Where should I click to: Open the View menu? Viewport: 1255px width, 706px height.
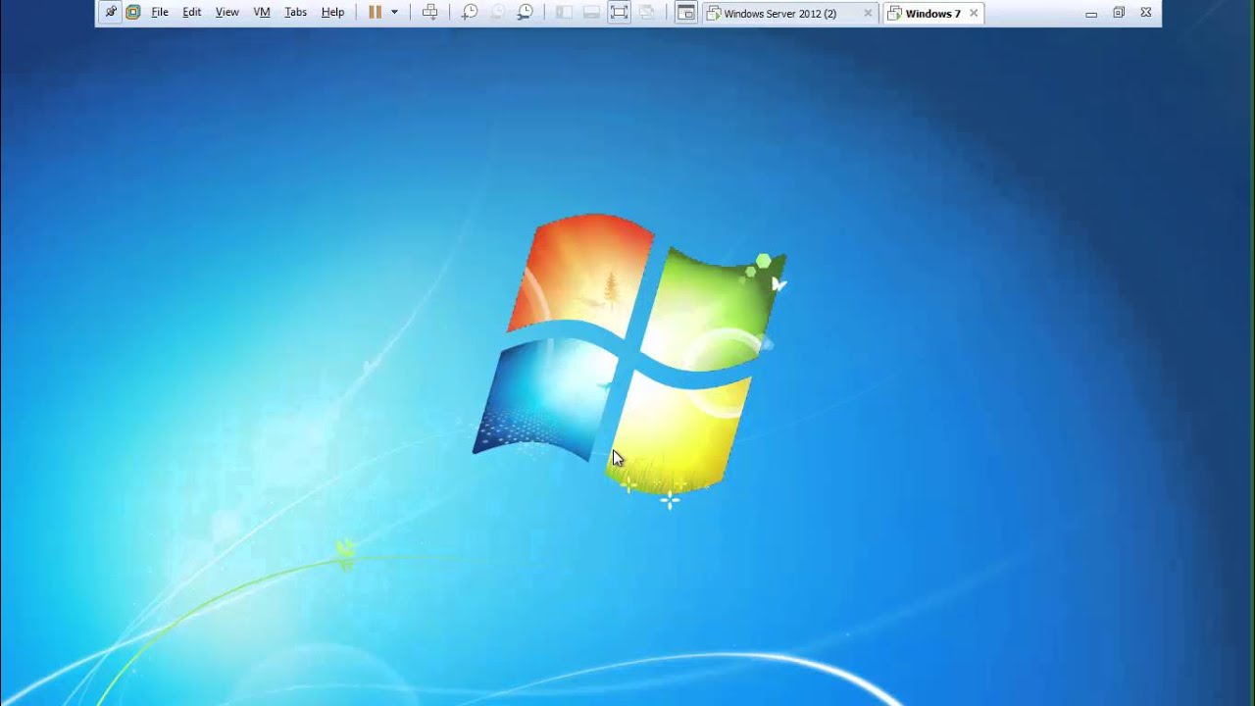[x=227, y=13]
